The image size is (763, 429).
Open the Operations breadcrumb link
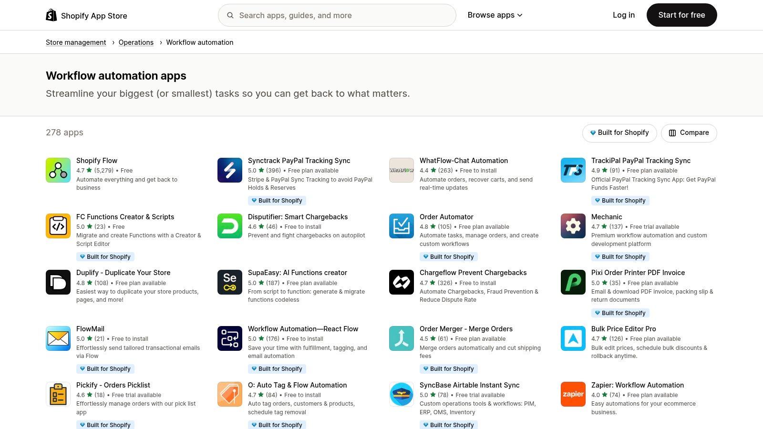[136, 42]
